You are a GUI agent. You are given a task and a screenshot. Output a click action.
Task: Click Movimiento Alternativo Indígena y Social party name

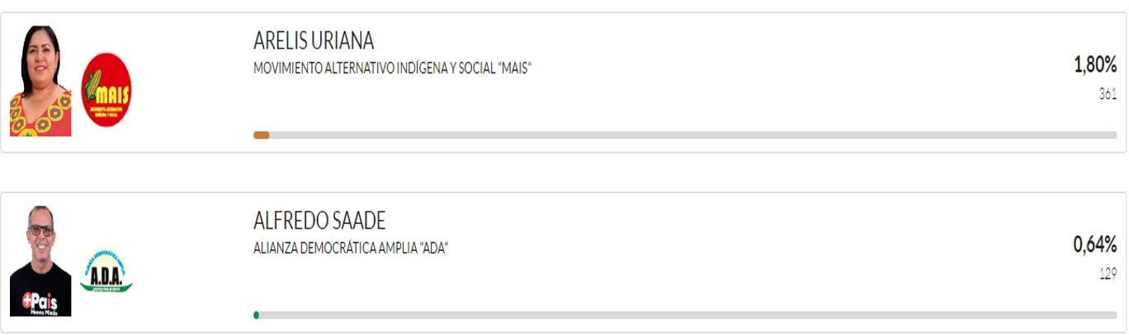pyautogui.click(x=392, y=68)
